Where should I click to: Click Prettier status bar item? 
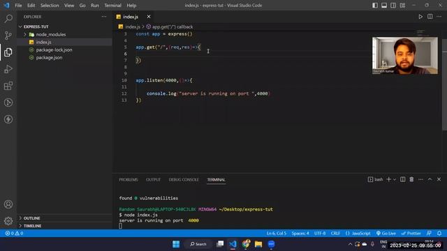click(x=411, y=234)
